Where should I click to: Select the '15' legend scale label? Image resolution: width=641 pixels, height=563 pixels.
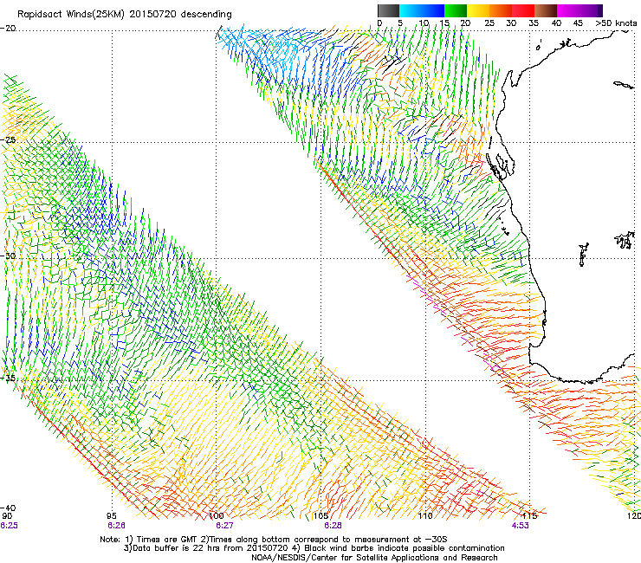tap(444, 23)
